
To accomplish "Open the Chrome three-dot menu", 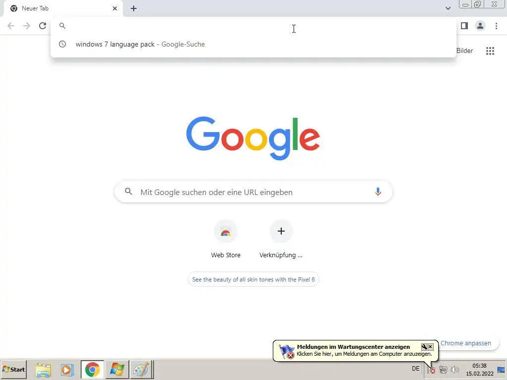I will [x=496, y=26].
